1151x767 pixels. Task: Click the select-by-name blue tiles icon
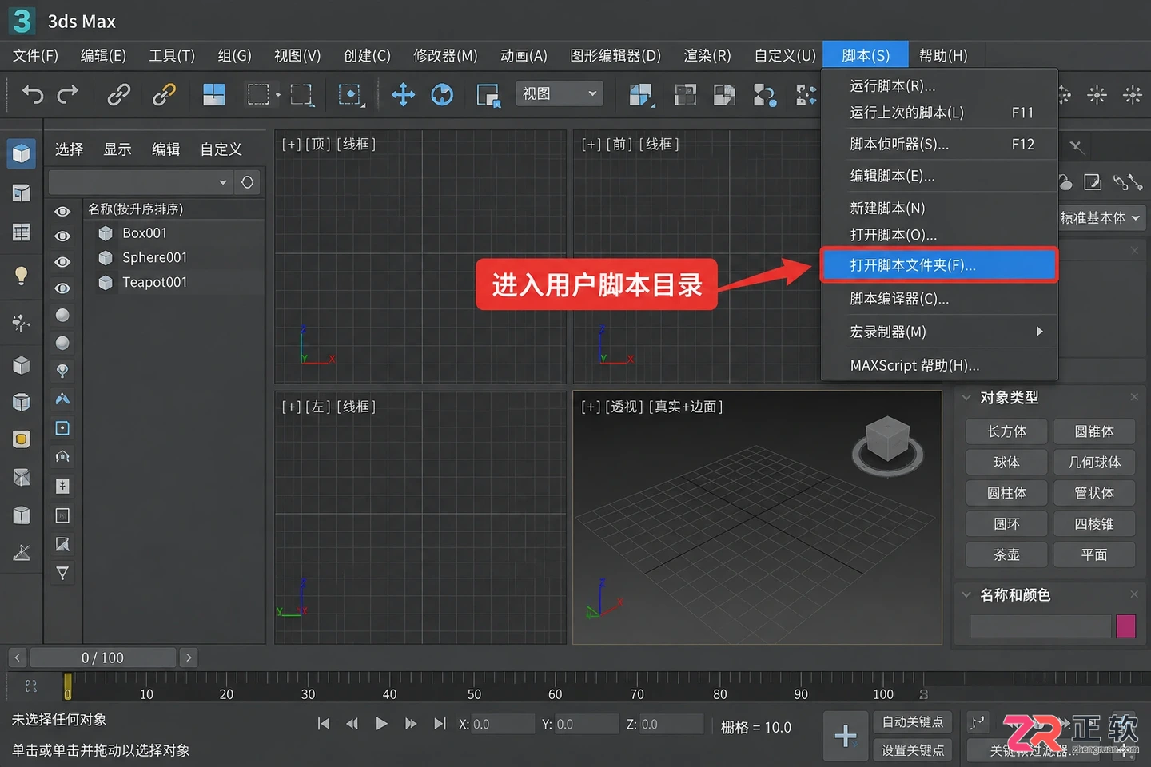[x=213, y=95]
